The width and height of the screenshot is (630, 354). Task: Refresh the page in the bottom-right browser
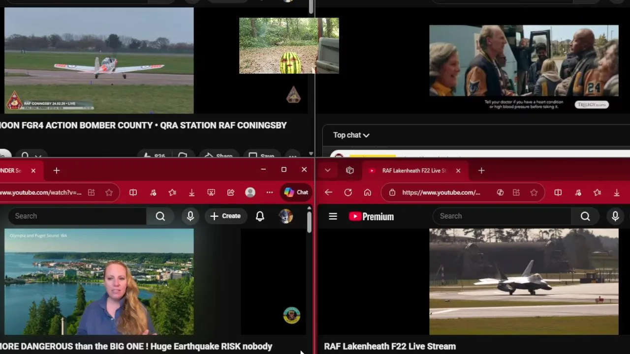click(348, 193)
